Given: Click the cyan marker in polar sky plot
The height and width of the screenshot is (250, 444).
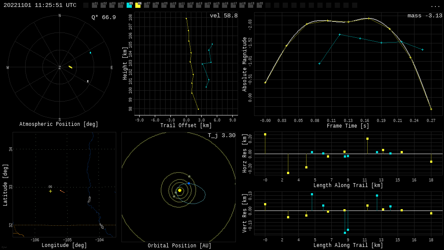Looking at the screenshot, I should (90, 53).
